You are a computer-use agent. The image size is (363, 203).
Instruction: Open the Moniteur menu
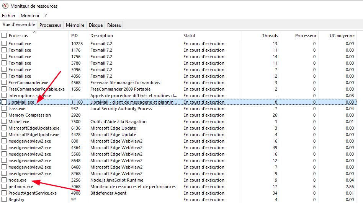click(x=30, y=16)
